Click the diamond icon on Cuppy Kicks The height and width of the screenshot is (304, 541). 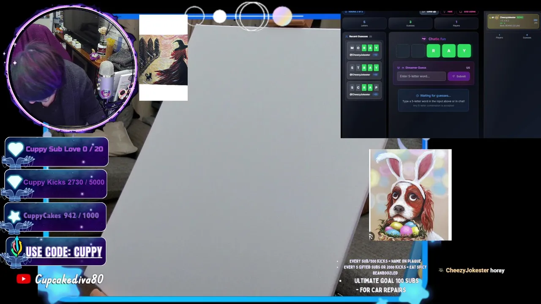pyautogui.click(x=14, y=182)
